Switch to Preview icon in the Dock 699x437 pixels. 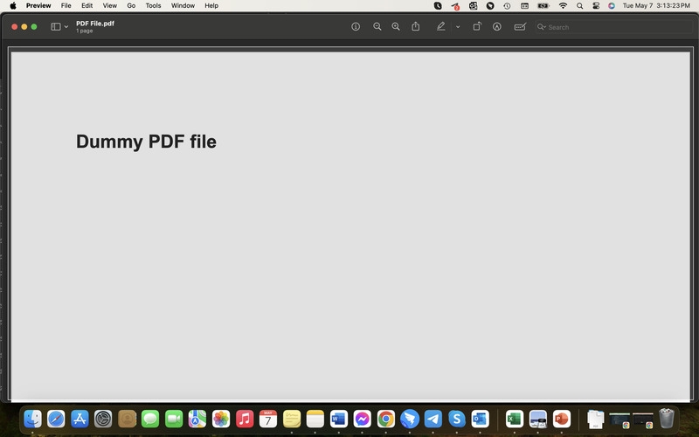(x=538, y=420)
